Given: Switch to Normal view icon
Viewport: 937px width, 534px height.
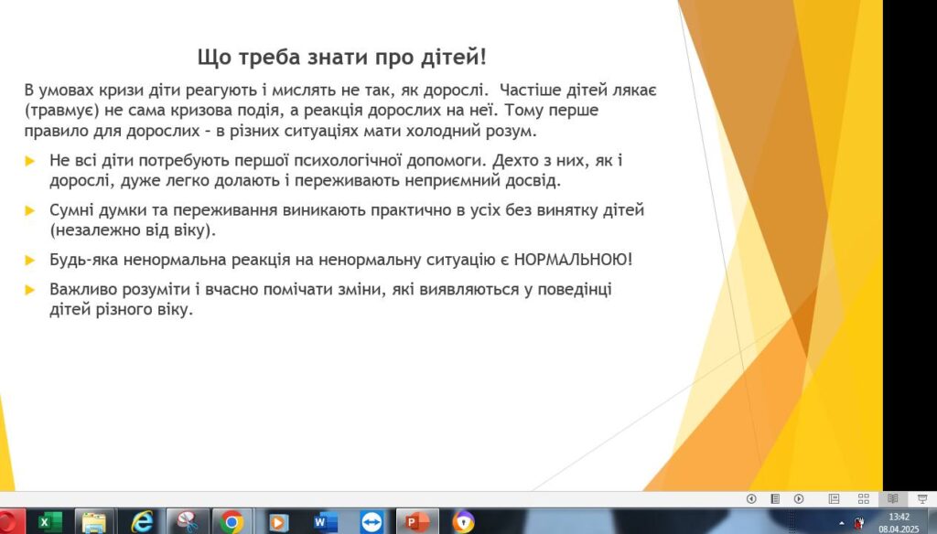Looking at the screenshot, I should [x=835, y=498].
